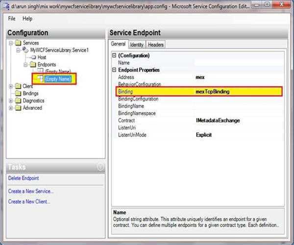Expand the Client tree node
The width and height of the screenshot is (294, 245).
[x=11, y=86]
